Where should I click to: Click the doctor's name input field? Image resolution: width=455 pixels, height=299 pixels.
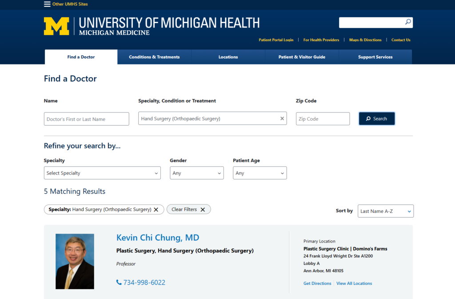(x=87, y=119)
